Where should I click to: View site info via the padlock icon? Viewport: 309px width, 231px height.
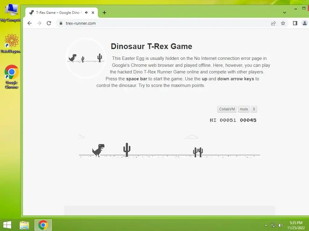[x=61, y=23]
